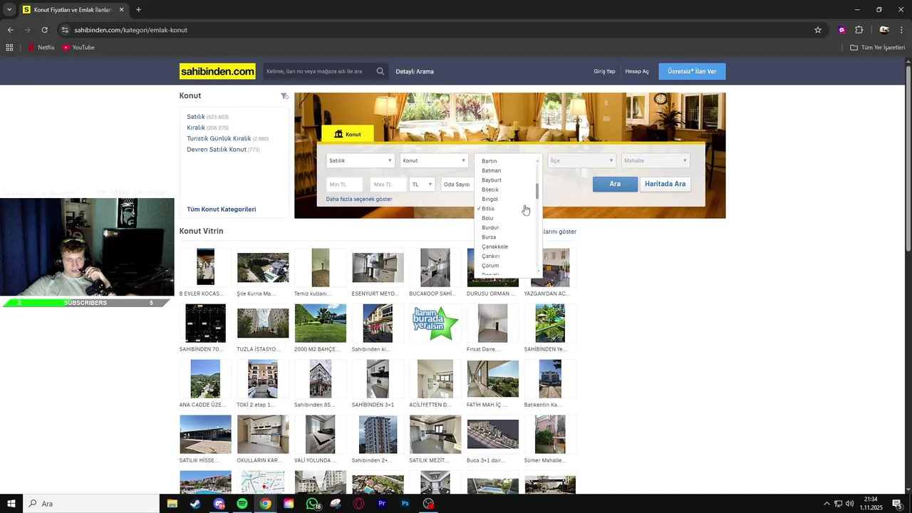
Task: Open the Chrome extensions puzzle icon
Action: click(859, 30)
